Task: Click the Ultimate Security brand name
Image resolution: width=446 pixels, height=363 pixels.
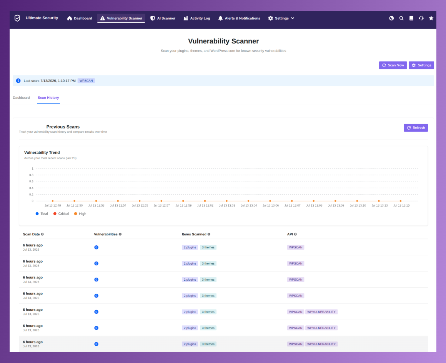Action: click(x=42, y=18)
